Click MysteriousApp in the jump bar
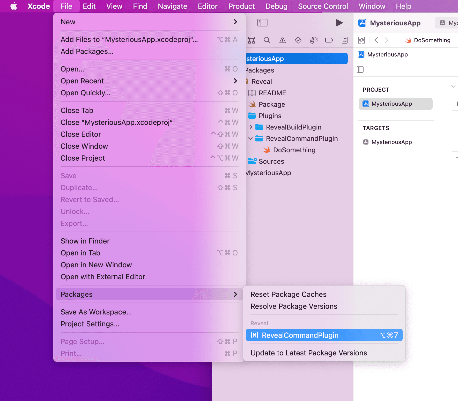This screenshot has height=401, width=458. [x=383, y=54]
